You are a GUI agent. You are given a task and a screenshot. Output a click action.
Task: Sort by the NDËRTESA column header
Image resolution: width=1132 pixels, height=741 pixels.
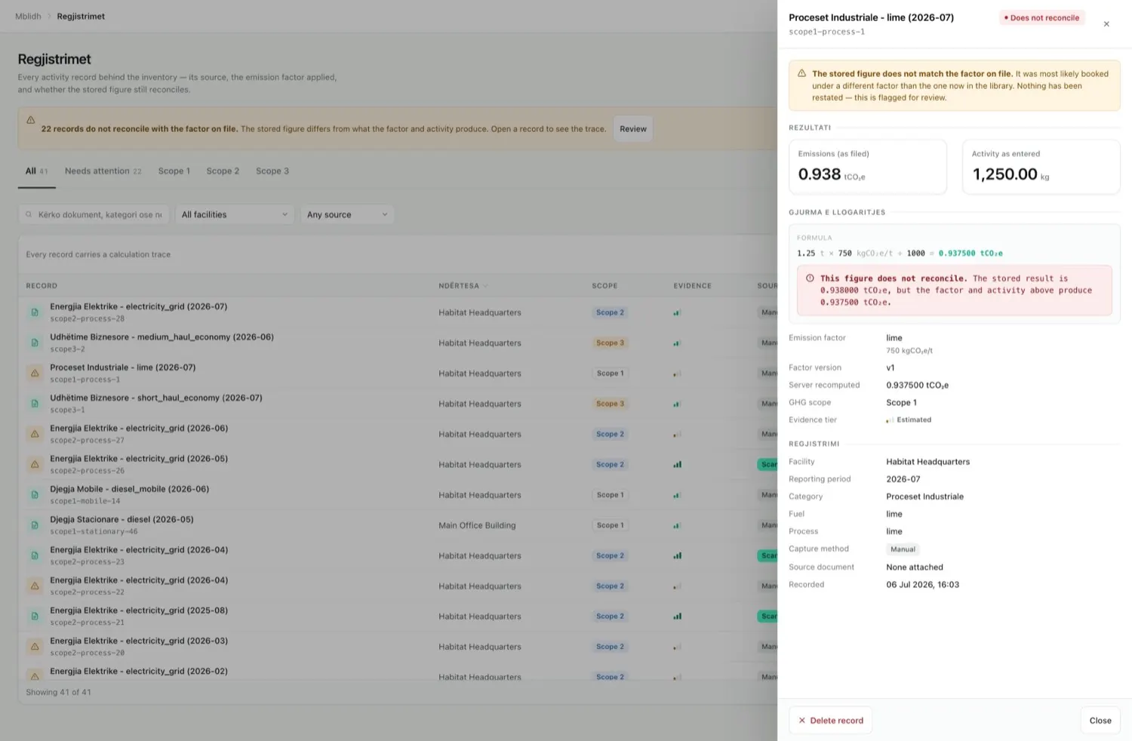(x=463, y=286)
